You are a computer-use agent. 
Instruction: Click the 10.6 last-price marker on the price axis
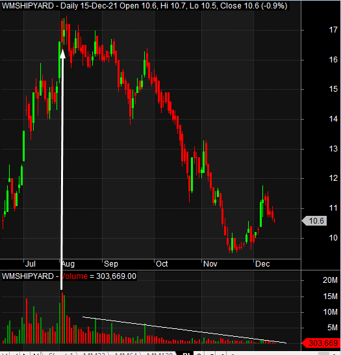pyautogui.click(x=314, y=221)
